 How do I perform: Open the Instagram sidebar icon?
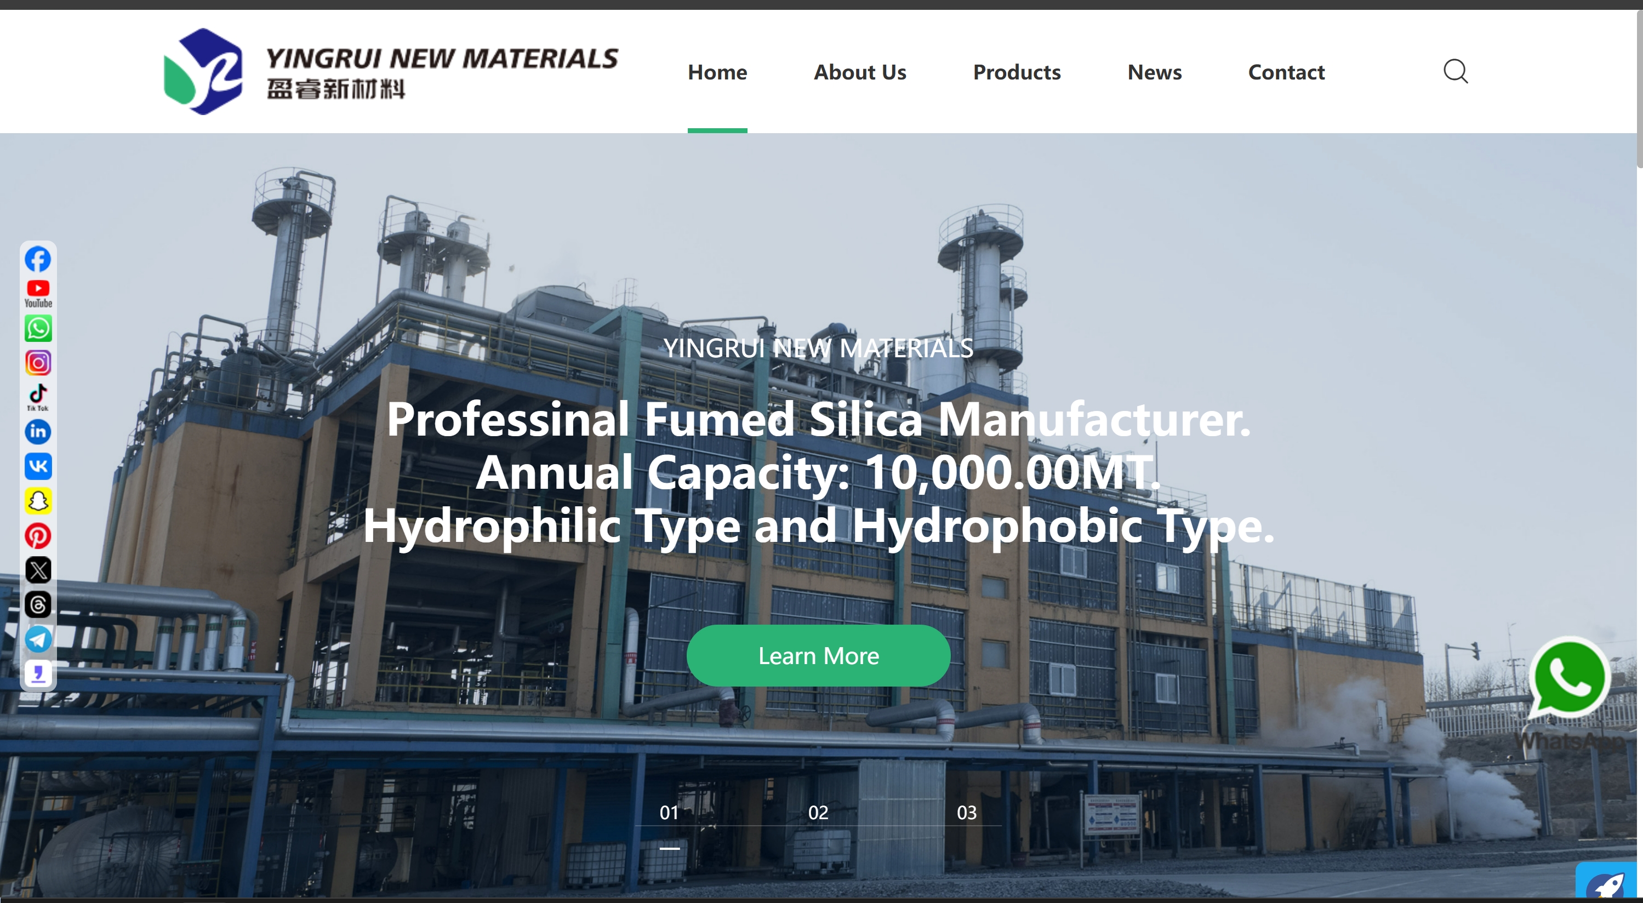pos(38,363)
